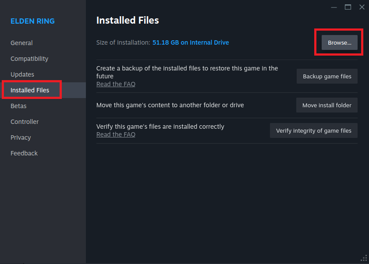Click the resize grip in the window corner
This screenshot has height=264, width=369.
[364, 258]
